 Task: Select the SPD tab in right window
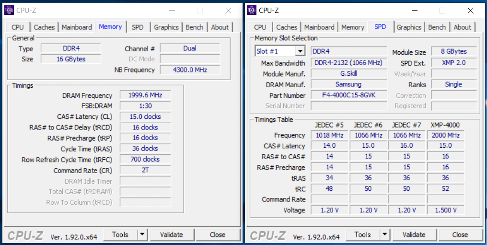coord(380,27)
